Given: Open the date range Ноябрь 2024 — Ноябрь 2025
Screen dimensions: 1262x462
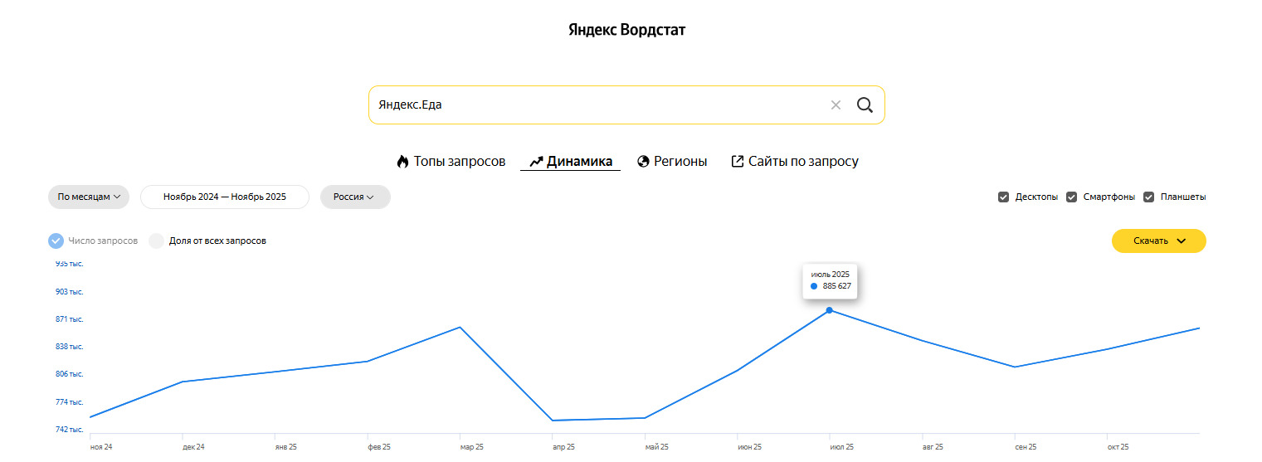Looking at the screenshot, I should pyautogui.click(x=224, y=197).
